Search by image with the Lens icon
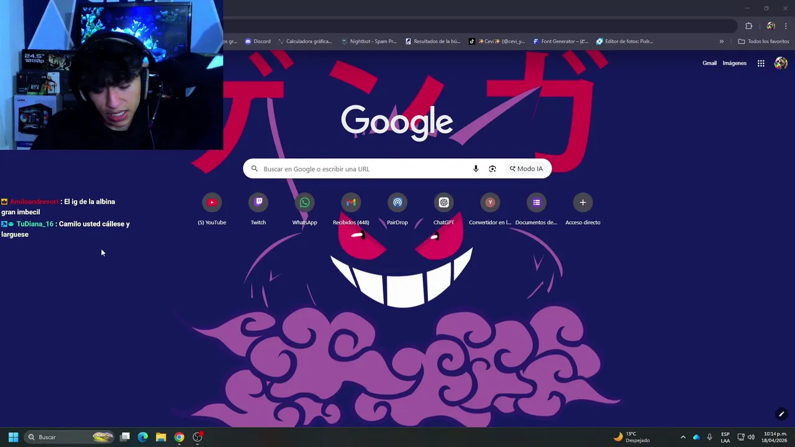This screenshot has height=447, width=795. pos(493,169)
